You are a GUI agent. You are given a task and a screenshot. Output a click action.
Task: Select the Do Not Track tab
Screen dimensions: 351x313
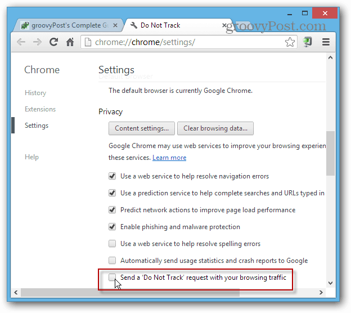[x=178, y=25]
